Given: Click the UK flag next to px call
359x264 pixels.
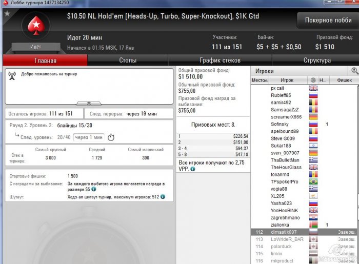Looking at the screenshot, I should tap(313, 88).
